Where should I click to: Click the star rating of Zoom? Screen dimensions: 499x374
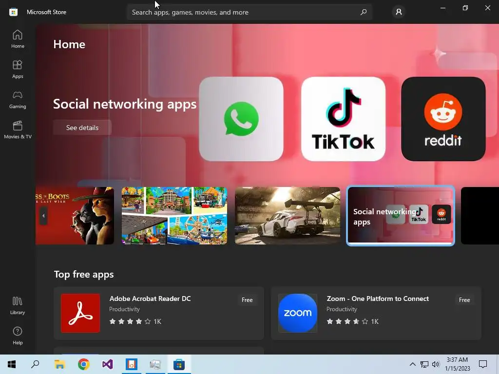347,321
